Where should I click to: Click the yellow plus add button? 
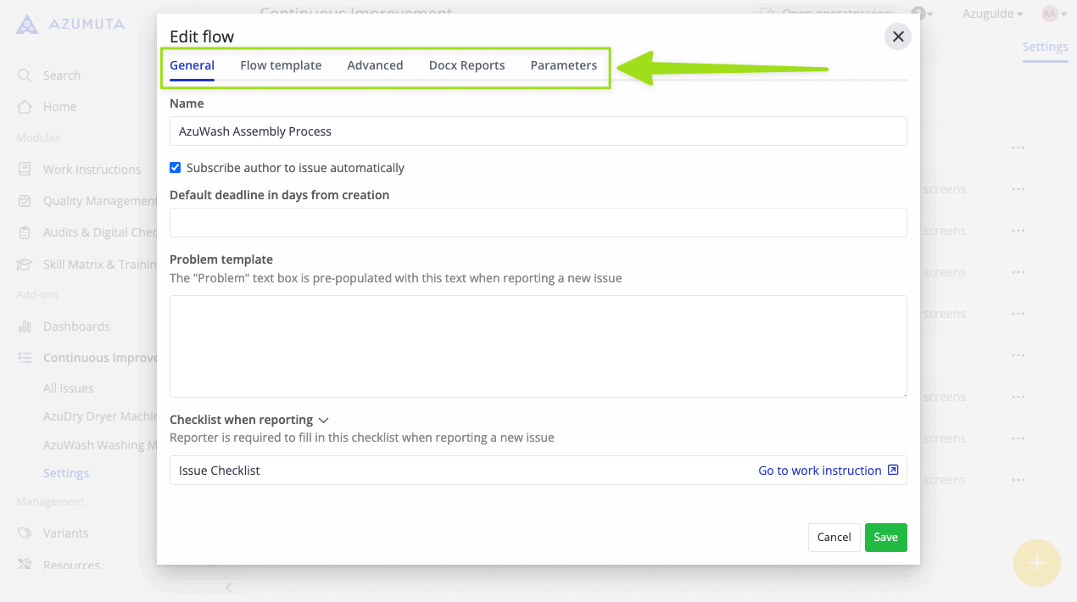point(1036,563)
